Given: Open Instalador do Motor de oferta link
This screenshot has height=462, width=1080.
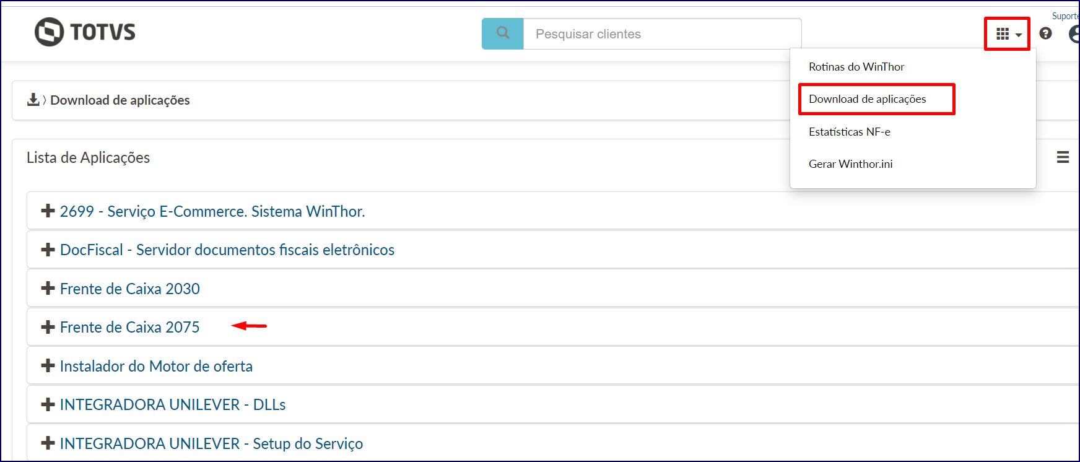Looking at the screenshot, I should [156, 366].
